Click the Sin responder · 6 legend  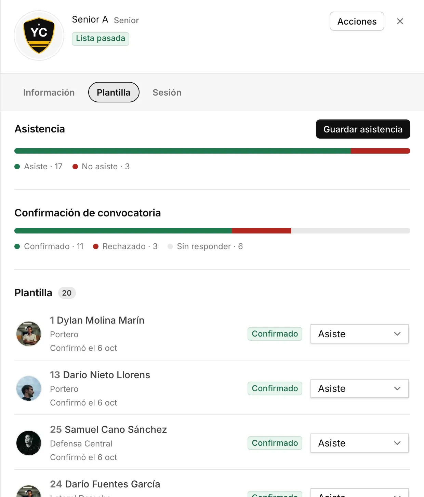click(205, 246)
